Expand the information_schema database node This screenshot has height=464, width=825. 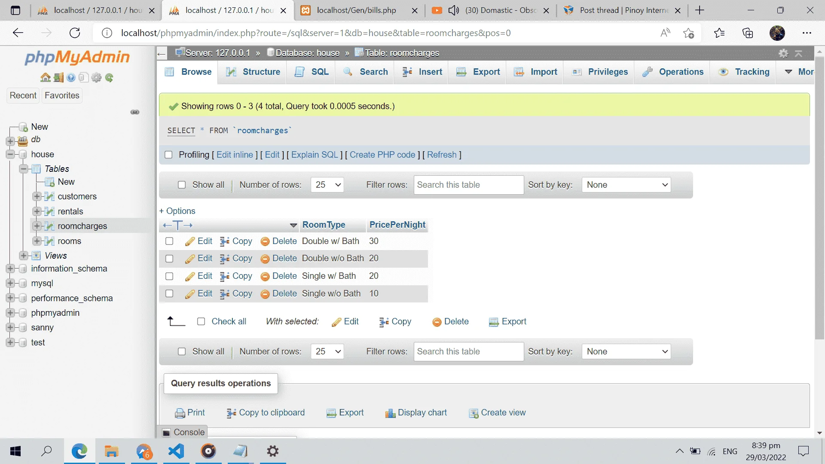pyautogui.click(x=10, y=269)
